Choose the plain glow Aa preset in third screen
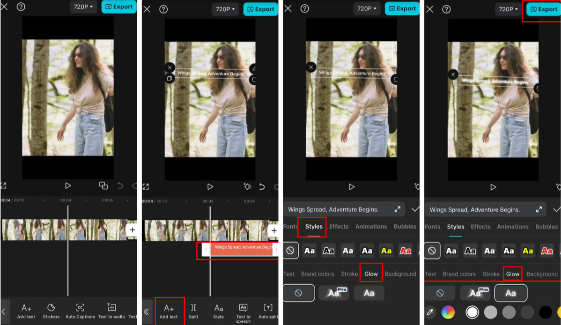Image resolution: width=561 pixels, height=325 pixels. coord(369,293)
